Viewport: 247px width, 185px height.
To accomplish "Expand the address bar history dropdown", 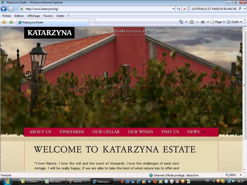I will coord(173,9).
